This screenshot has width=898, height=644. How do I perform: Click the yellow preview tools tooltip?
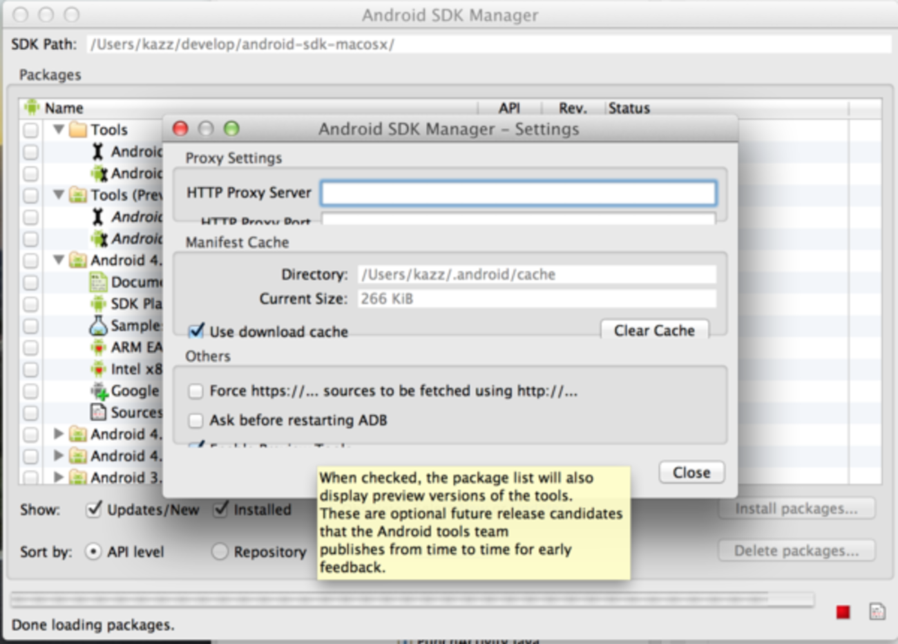coord(473,522)
